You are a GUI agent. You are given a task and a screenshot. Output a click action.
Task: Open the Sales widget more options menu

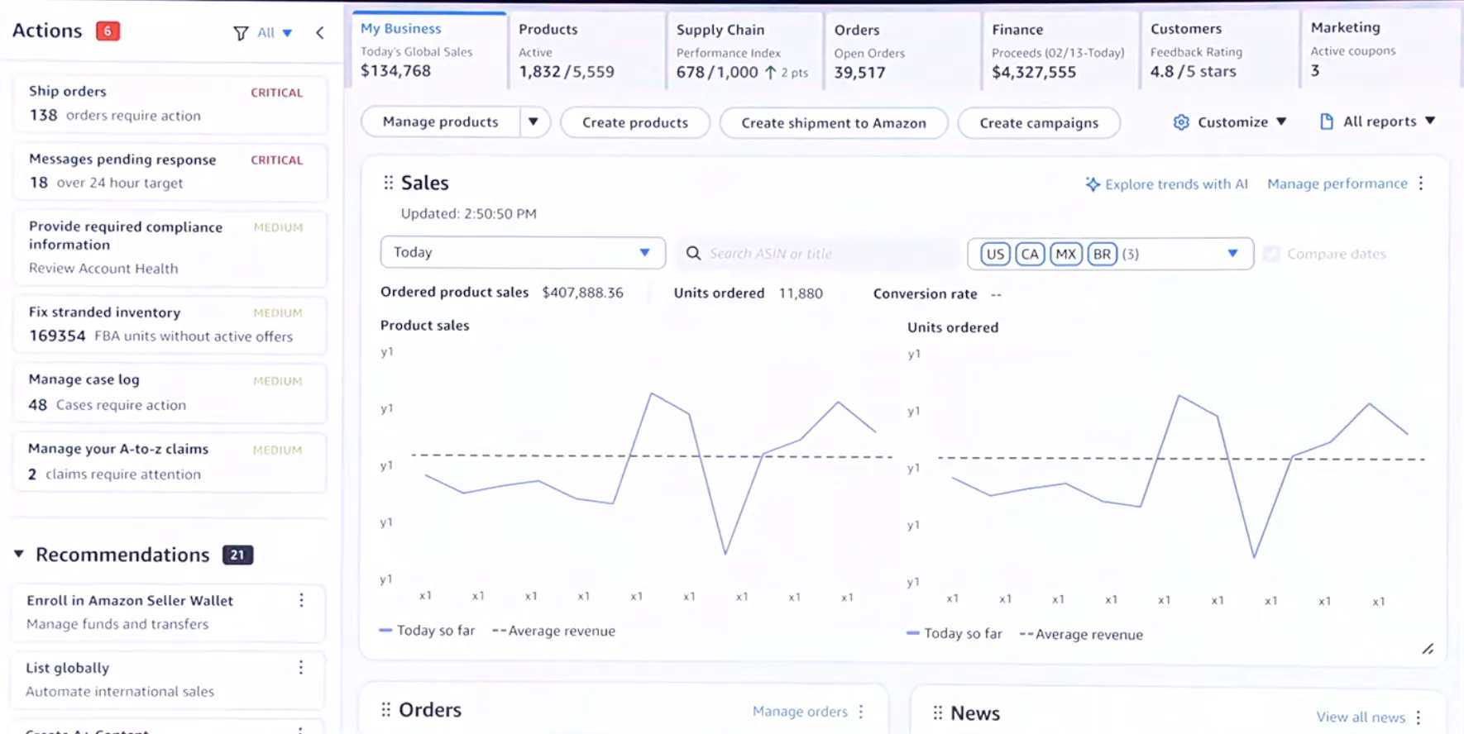[1421, 183]
